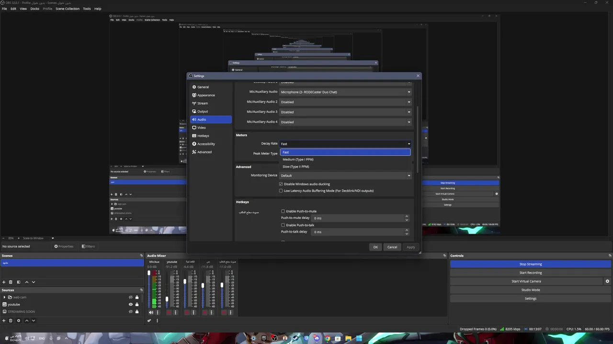Viewport: 613px width, 344px height.
Task: Open scene filters icon in Scenes toolbar
Action: (x=19, y=282)
